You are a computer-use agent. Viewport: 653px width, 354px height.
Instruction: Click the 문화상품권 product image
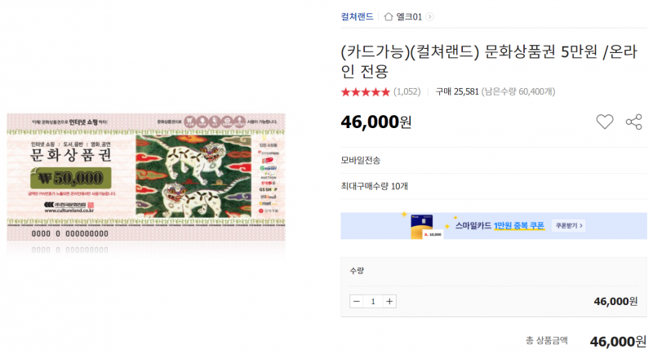click(x=146, y=177)
